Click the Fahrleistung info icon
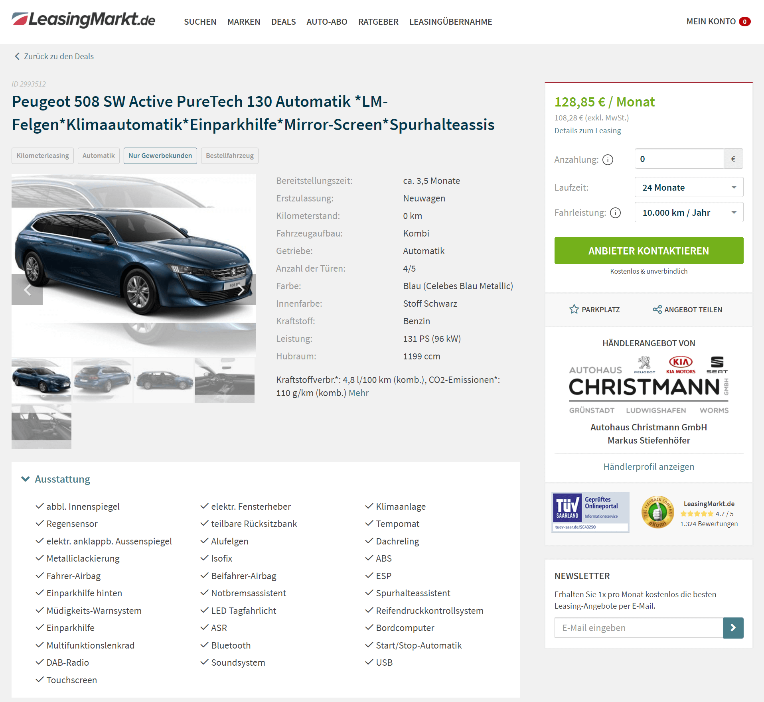Image resolution: width=764 pixels, height=702 pixels. (x=616, y=213)
